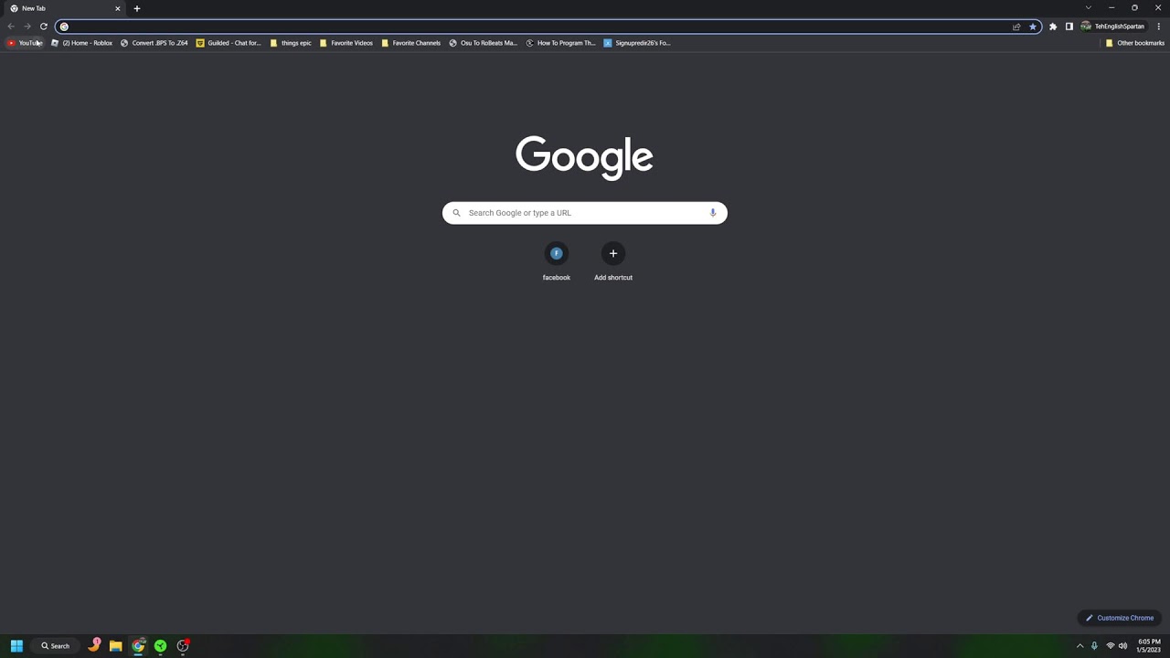
Task: Go forward with the forward arrow
Action: pyautogui.click(x=27, y=27)
